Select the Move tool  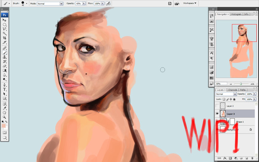(x=4, y=20)
